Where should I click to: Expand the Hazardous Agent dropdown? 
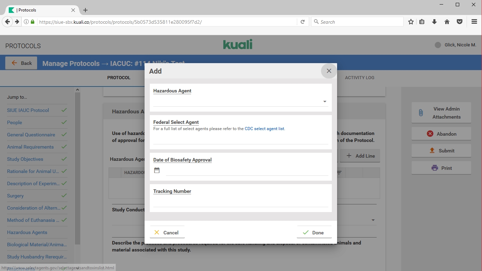tap(324, 101)
